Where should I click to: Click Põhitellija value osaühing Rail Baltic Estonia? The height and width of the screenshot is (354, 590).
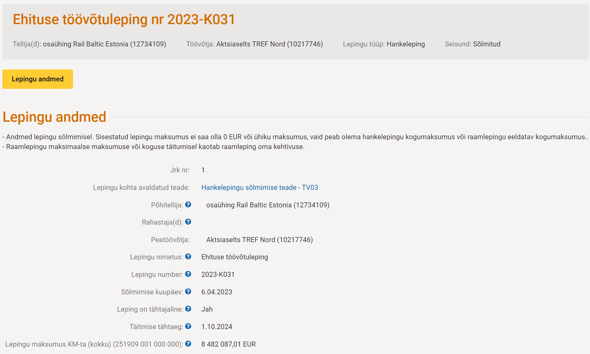coord(268,205)
